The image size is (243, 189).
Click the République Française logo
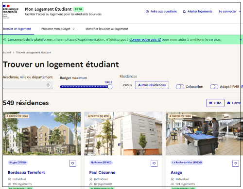click(10, 12)
